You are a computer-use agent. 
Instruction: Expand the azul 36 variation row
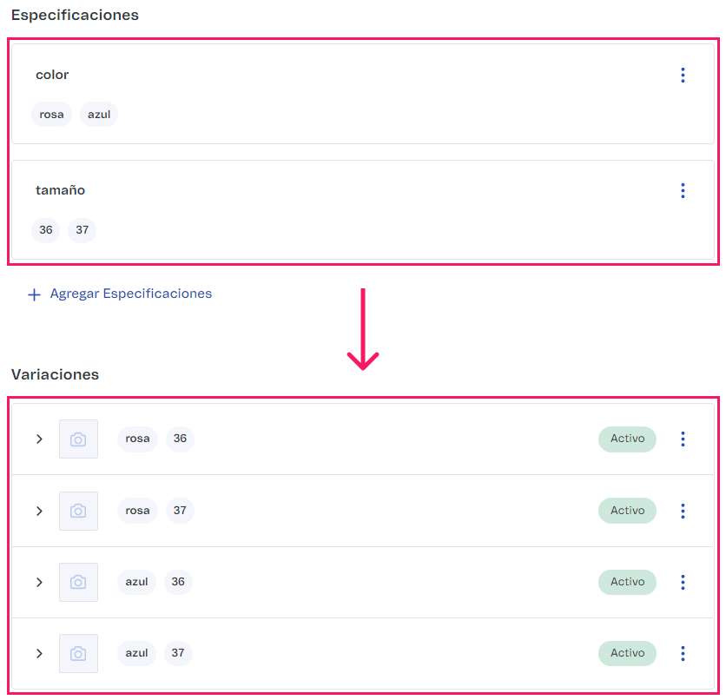(39, 582)
